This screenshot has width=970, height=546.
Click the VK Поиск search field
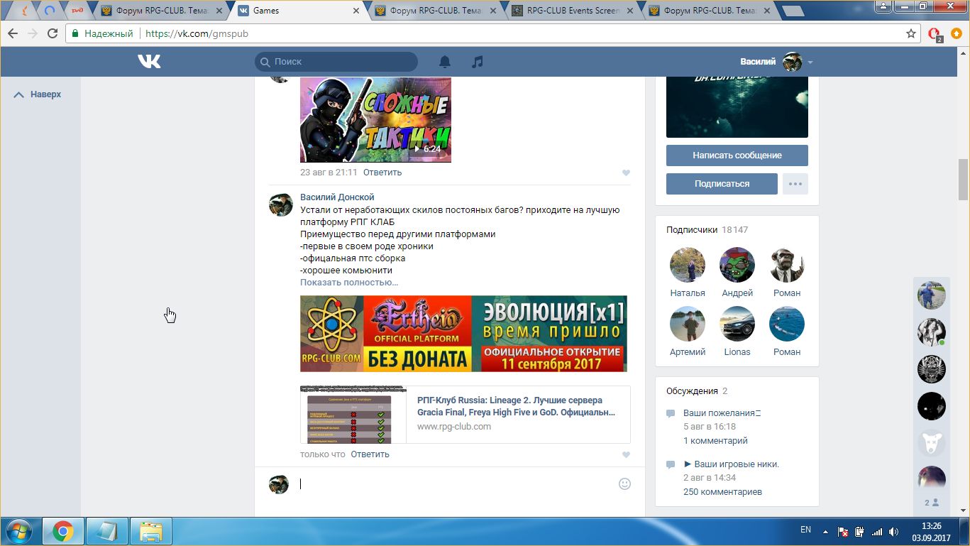click(336, 62)
